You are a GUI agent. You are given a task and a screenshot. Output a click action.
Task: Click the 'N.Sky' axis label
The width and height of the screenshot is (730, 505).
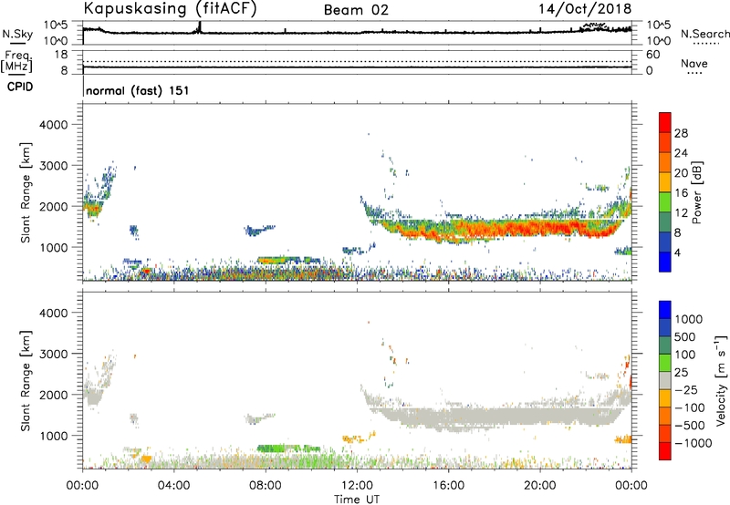tap(17, 34)
